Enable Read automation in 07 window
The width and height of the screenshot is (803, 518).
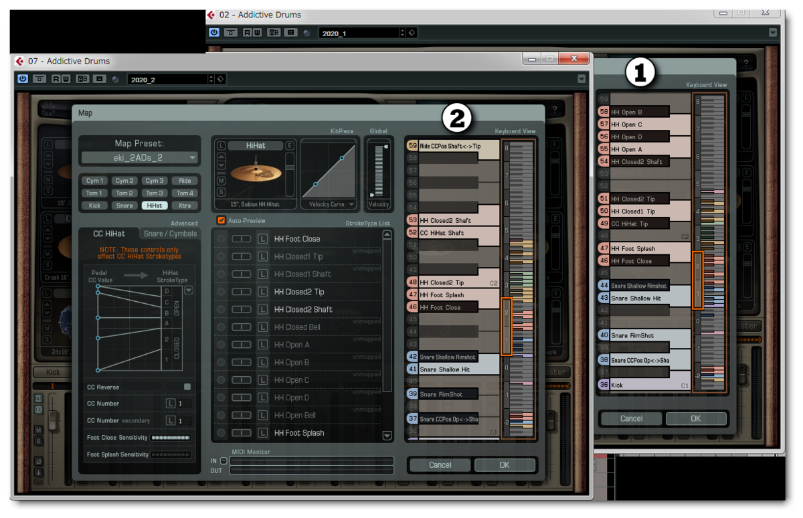[56, 79]
